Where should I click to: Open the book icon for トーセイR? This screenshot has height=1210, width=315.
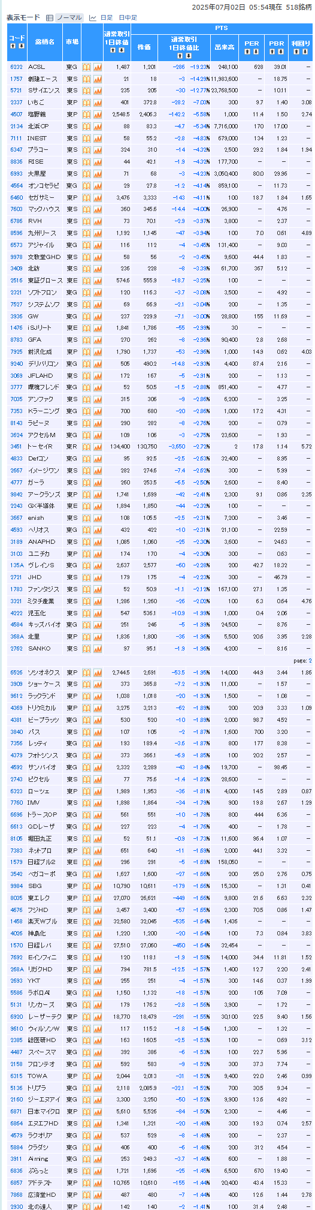(87, 447)
